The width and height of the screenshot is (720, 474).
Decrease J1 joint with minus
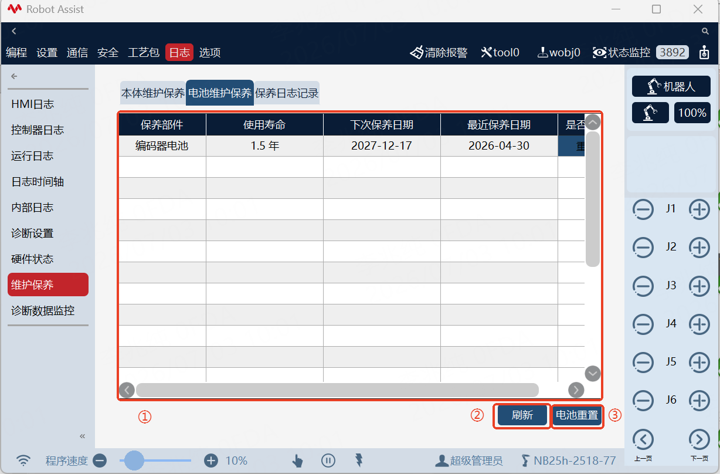pyautogui.click(x=643, y=209)
